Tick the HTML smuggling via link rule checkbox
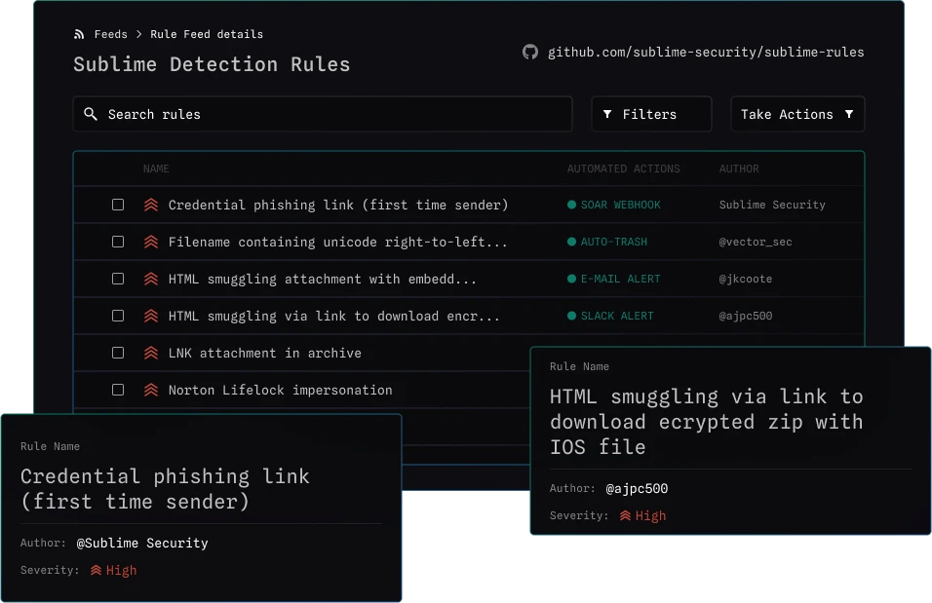The image size is (932, 603). coord(118,316)
